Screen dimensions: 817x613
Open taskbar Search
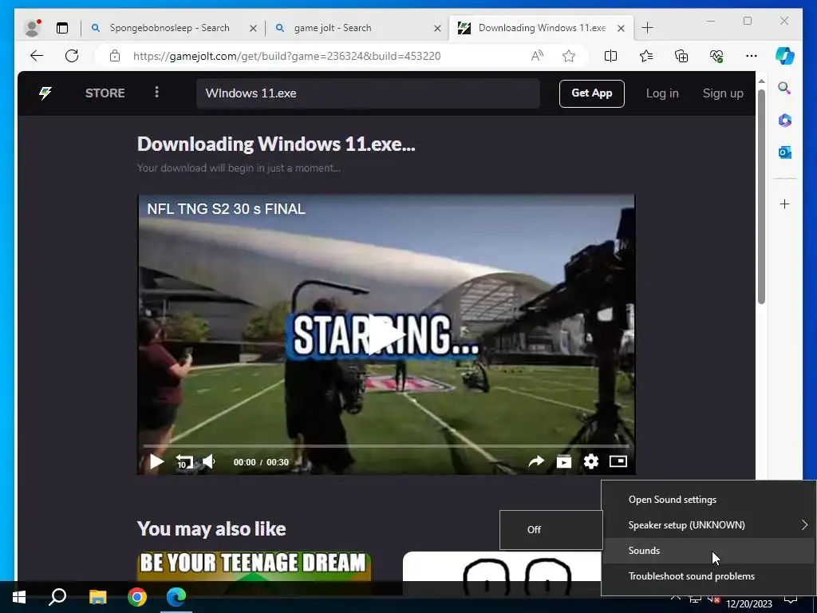(x=57, y=597)
